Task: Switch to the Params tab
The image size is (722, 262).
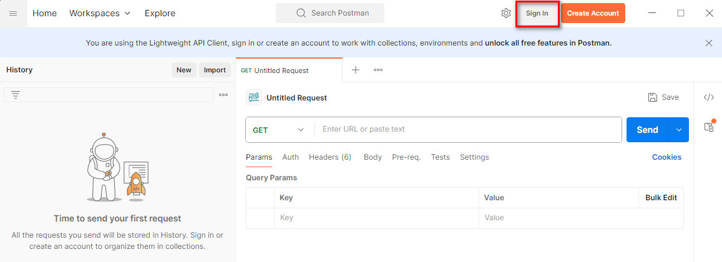Action: click(x=259, y=157)
